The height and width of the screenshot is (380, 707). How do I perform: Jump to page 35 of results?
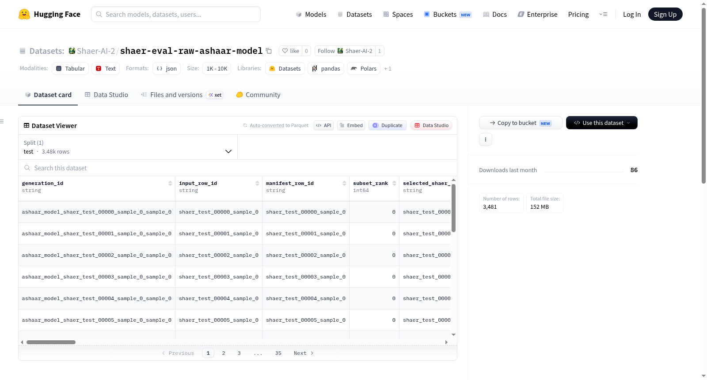(278, 353)
